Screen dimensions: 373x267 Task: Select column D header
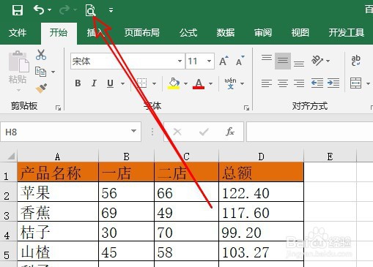(261, 156)
